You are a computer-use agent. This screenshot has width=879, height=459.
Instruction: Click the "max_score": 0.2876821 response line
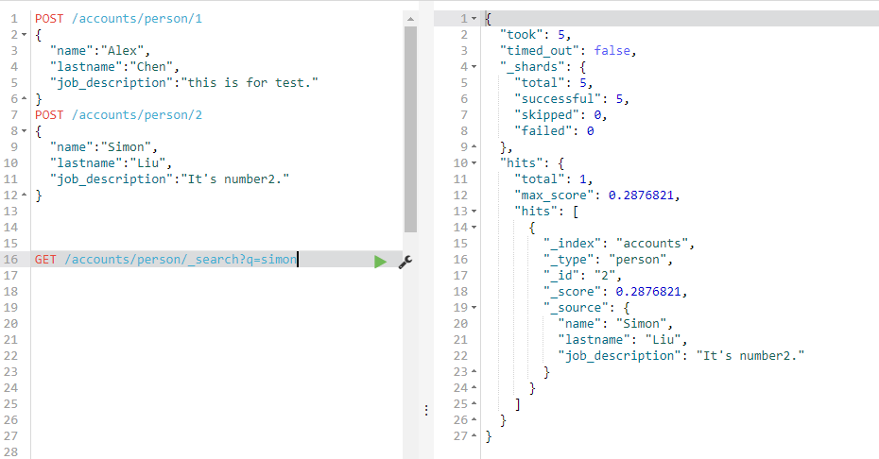point(597,195)
